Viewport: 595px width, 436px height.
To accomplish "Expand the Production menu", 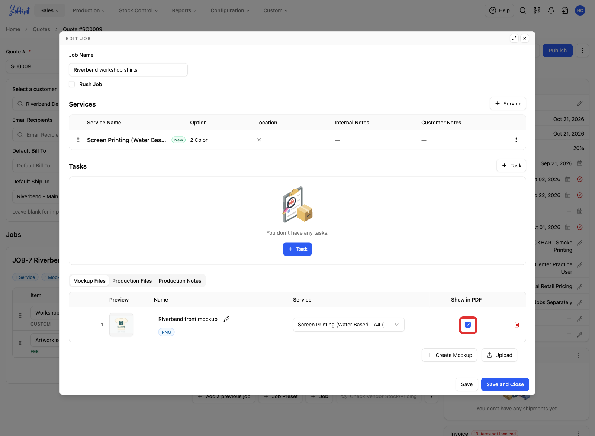I will coord(89,10).
